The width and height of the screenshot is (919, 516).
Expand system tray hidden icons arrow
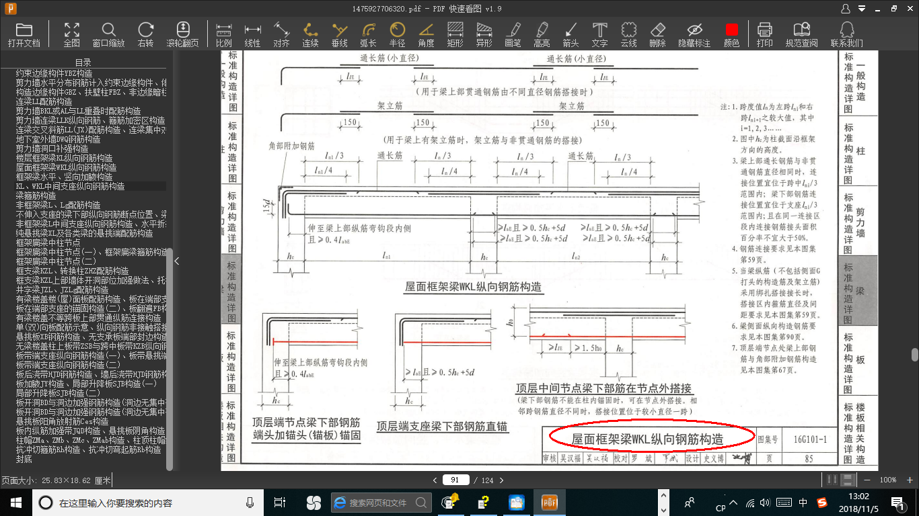(x=735, y=502)
